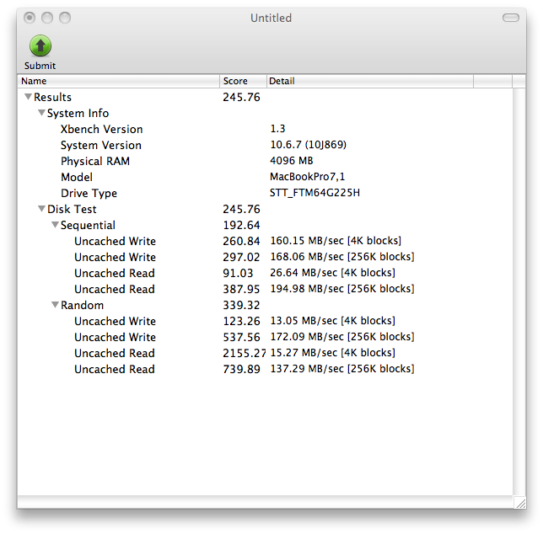543x534 pixels.
Task: Click the score value 123.26
Action: point(241,321)
